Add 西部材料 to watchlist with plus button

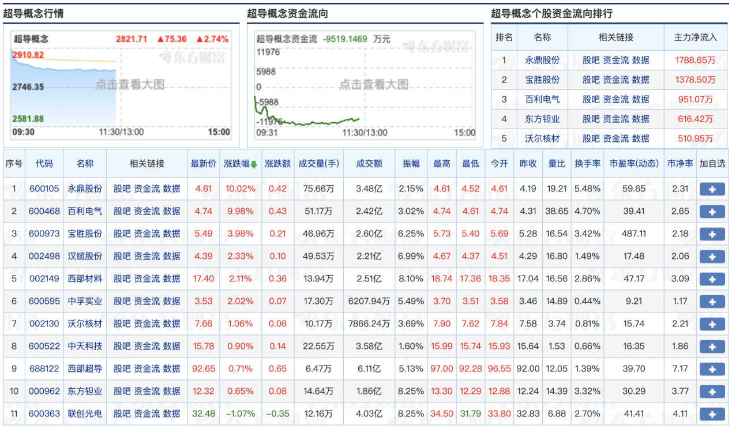(712, 279)
